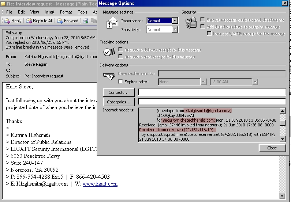This screenshot has height=202, width=291.
Task: Click the Have replies sent to field
Action: click(222, 73)
